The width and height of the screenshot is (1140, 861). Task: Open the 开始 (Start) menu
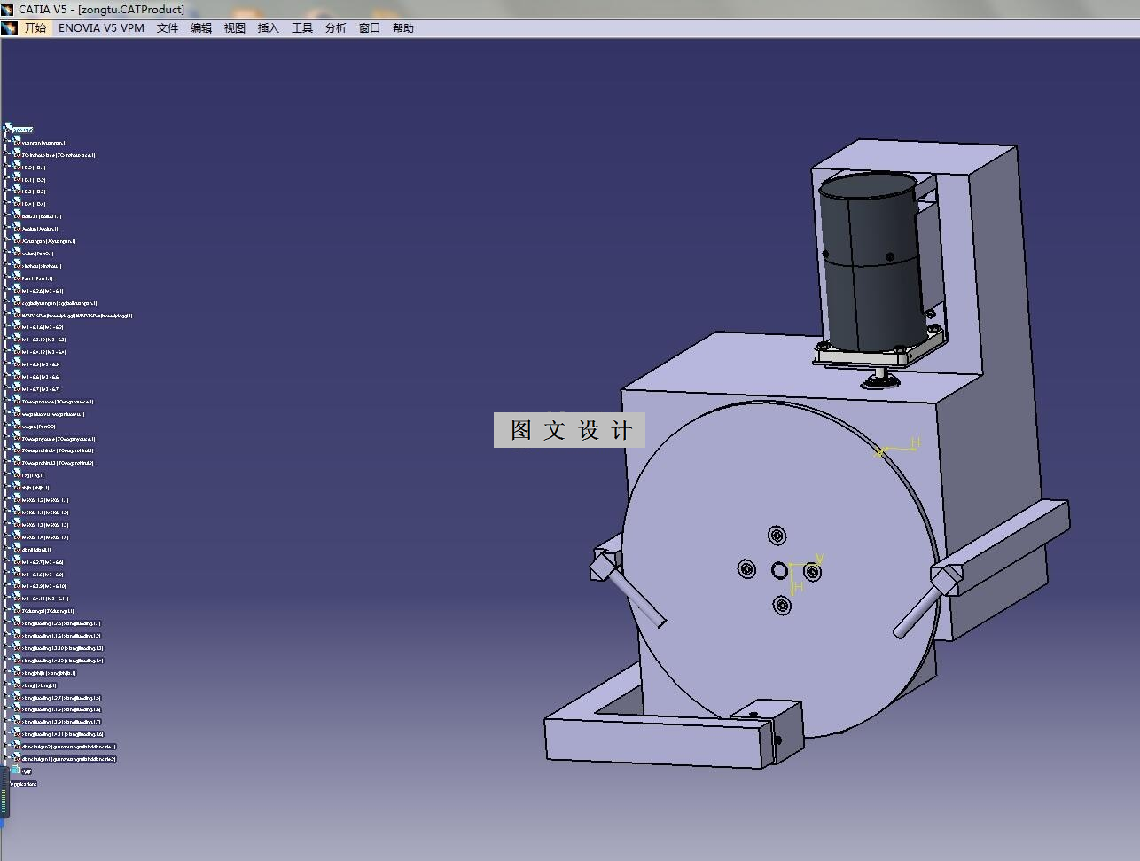[35, 27]
